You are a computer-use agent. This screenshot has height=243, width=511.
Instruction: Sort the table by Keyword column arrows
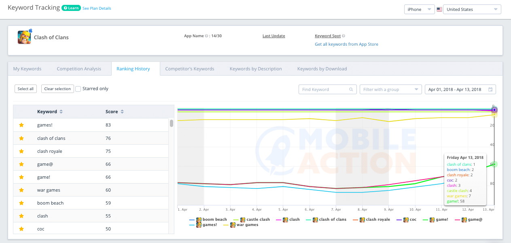tap(61, 112)
